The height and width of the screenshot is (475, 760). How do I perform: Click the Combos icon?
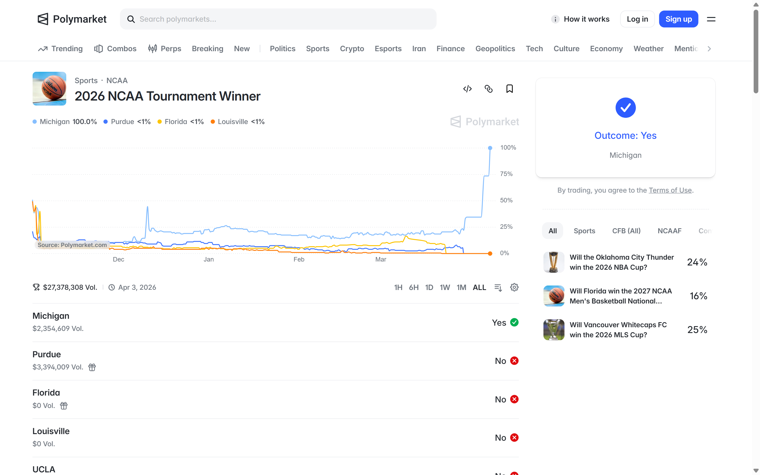pos(98,49)
